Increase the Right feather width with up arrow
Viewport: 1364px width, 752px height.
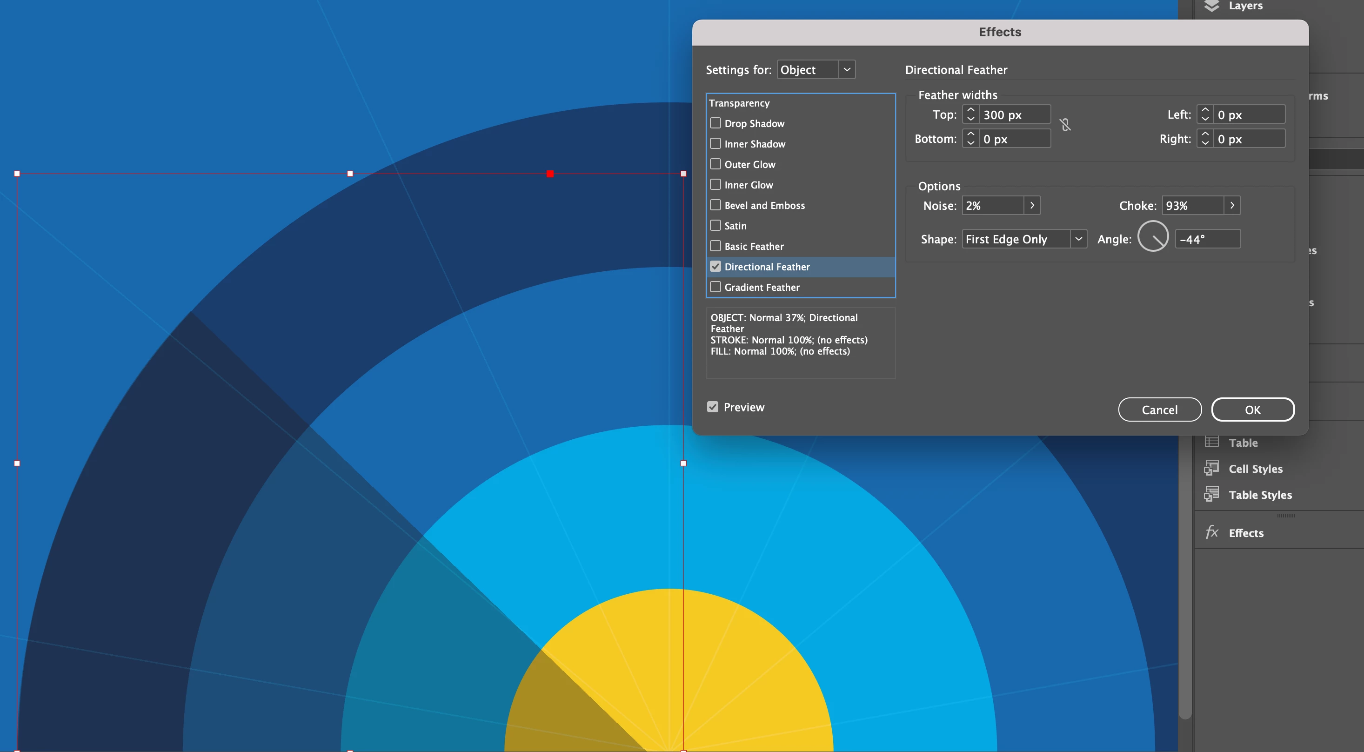tap(1205, 134)
